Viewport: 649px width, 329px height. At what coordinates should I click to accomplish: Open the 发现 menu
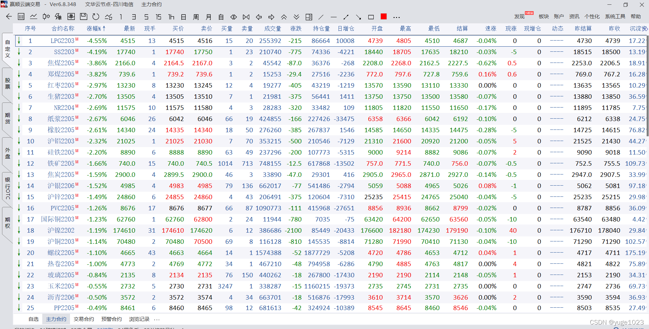tap(519, 16)
